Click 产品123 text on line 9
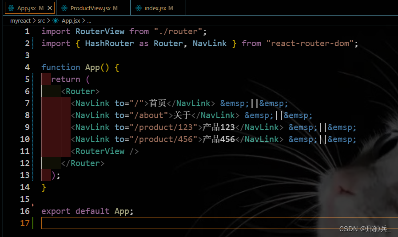 pyautogui.click(x=219, y=127)
